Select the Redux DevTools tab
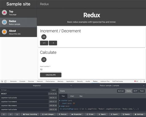This screenshot has width=146, height=117. [95, 81]
